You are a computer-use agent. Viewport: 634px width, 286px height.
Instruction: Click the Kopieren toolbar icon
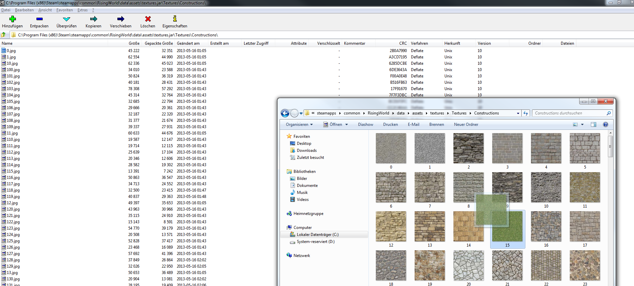coord(93,19)
